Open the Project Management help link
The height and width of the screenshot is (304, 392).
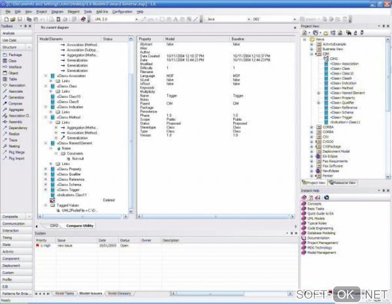(322, 243)
